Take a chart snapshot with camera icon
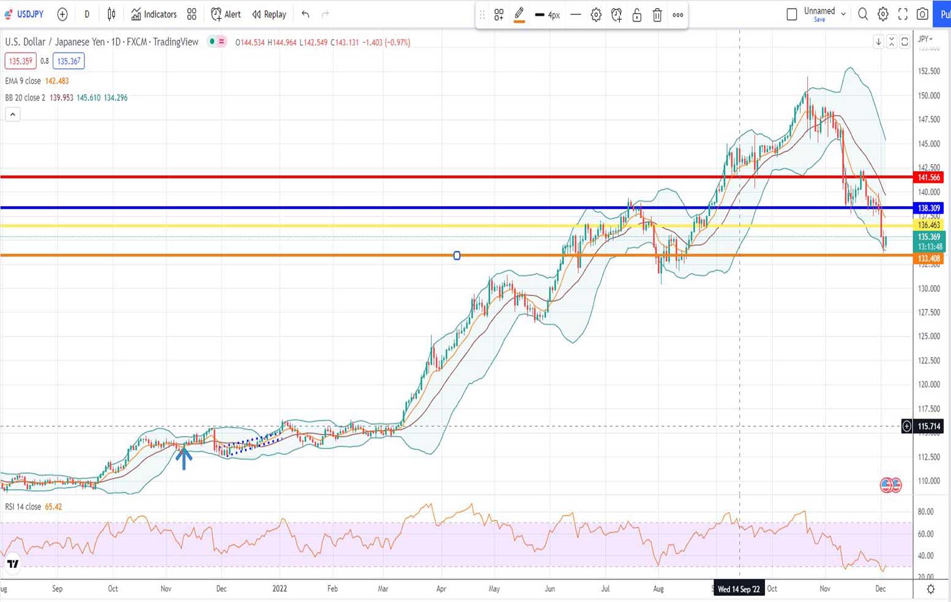Screen dimensions: 951x602 [922, 14]
